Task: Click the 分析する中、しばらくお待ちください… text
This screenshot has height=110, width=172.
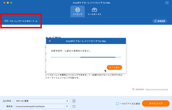Action: click(71, 51)
